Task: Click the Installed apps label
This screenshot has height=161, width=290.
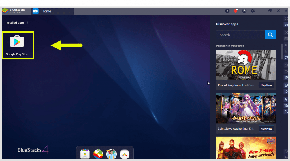Action: tap(15, 23)
